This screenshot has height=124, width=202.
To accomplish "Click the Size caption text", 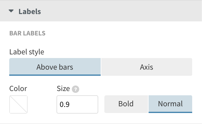I will click(63, 89).
